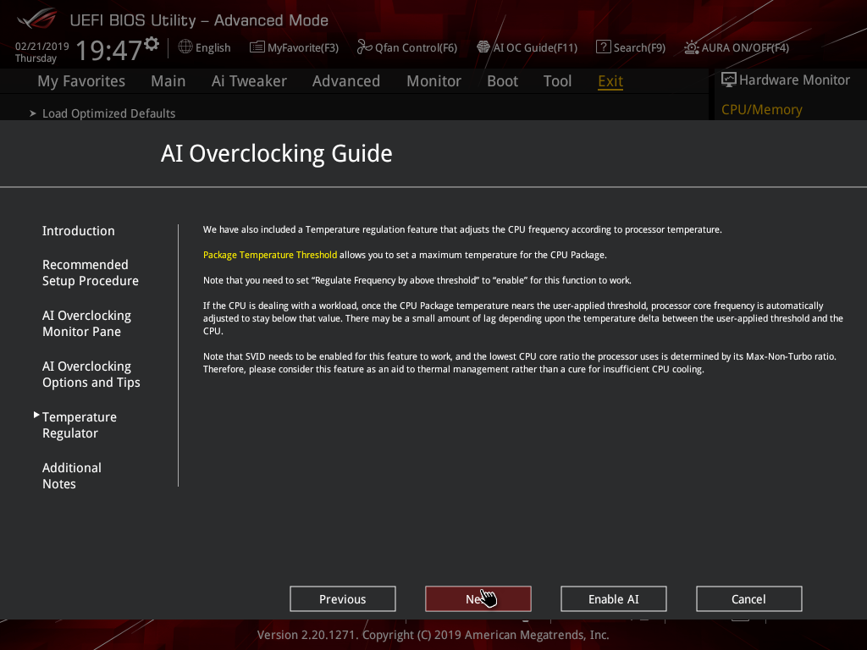Screen dimensions: 867x650
Task: Open AI Overclocking Monitor Pane section
Action: [x=86, y=323]
